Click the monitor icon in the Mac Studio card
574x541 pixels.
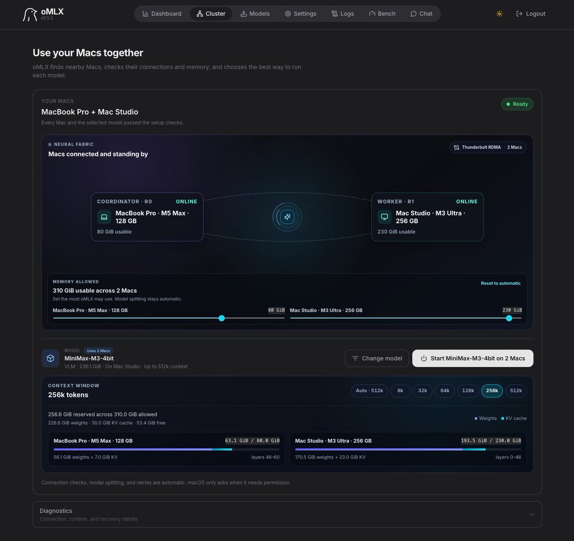click(384, 217)
